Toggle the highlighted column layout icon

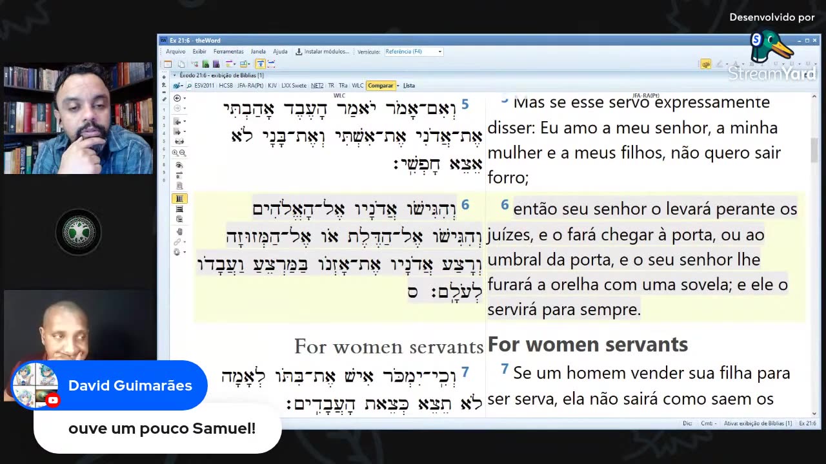click(179, 198)
